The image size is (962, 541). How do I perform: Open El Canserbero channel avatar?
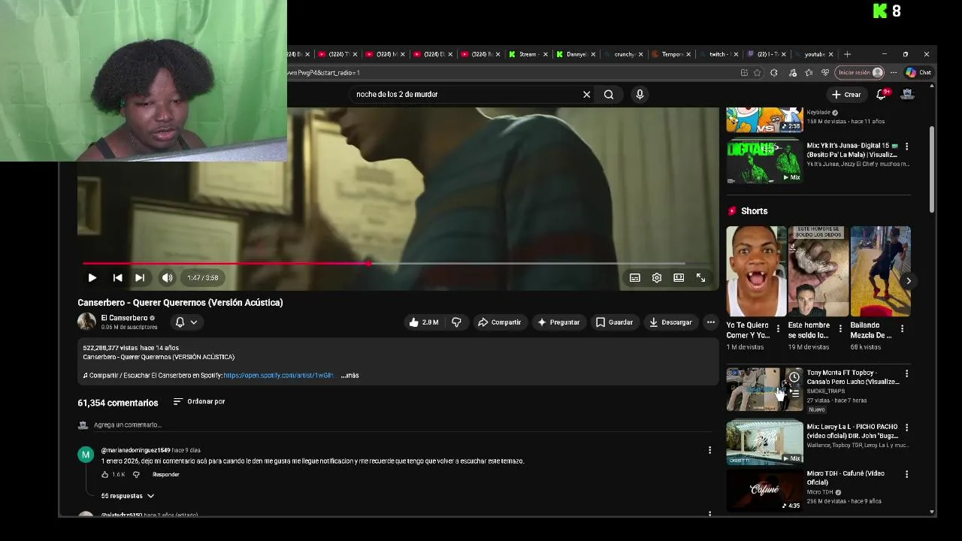pyautogui.click(x=86, y=322)
